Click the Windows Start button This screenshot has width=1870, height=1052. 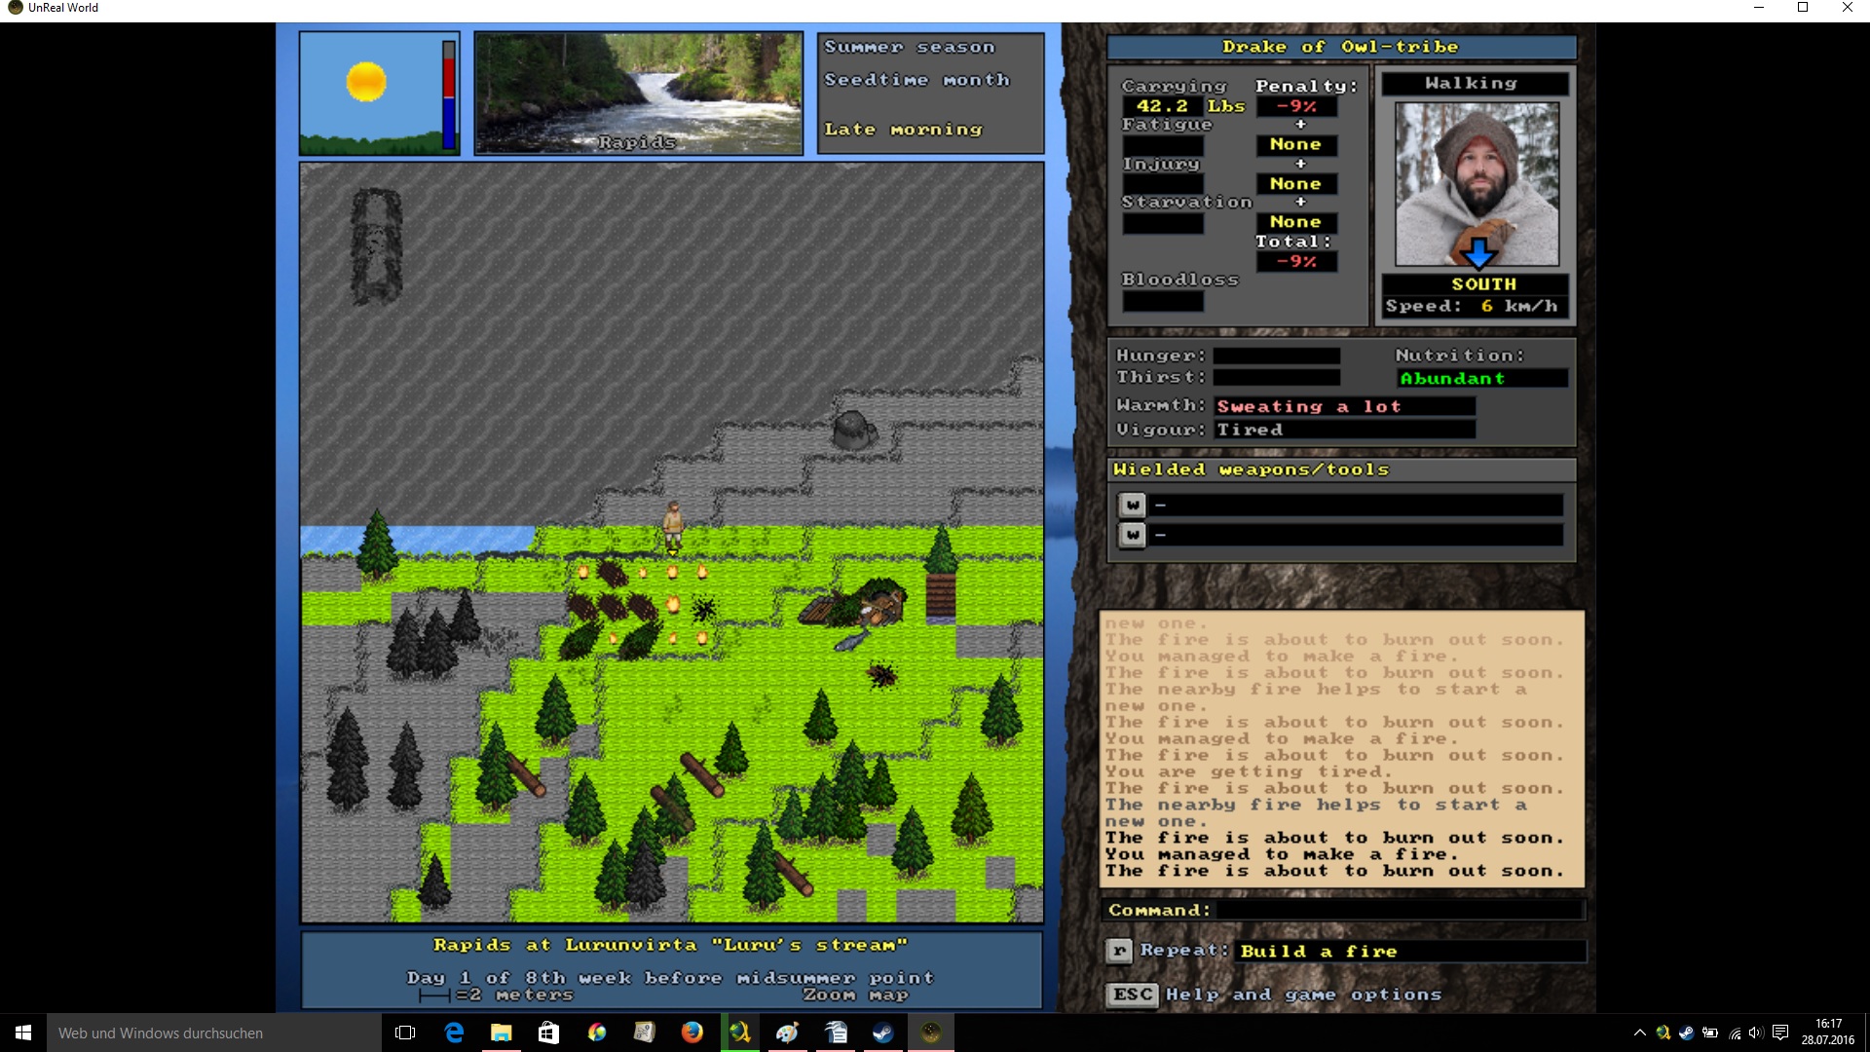point(23,1033)
